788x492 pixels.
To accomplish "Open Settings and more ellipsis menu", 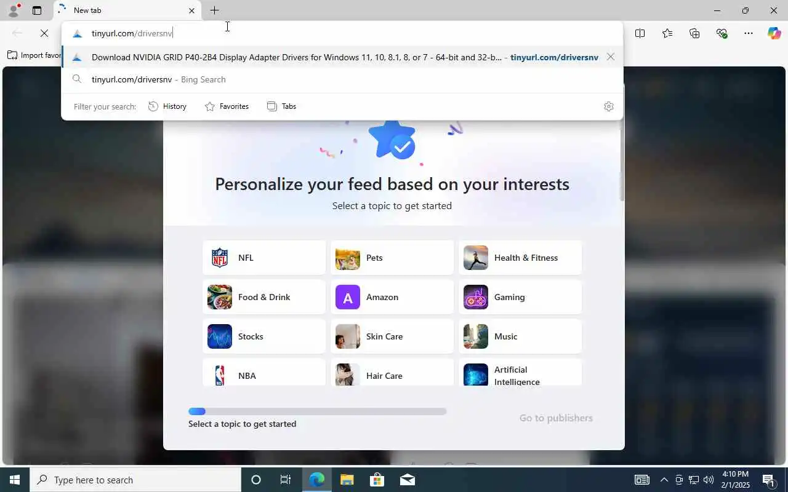I will pyautogui.click(x=749, y=33).
